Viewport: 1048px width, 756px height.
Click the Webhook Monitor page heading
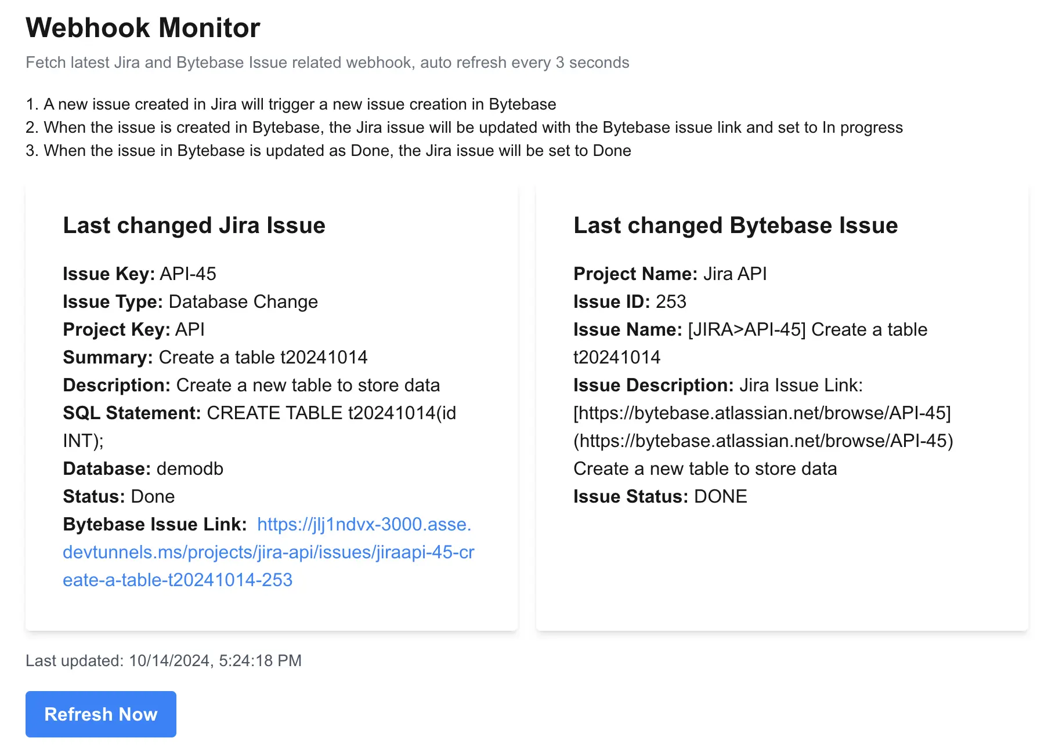click(143, 28)
